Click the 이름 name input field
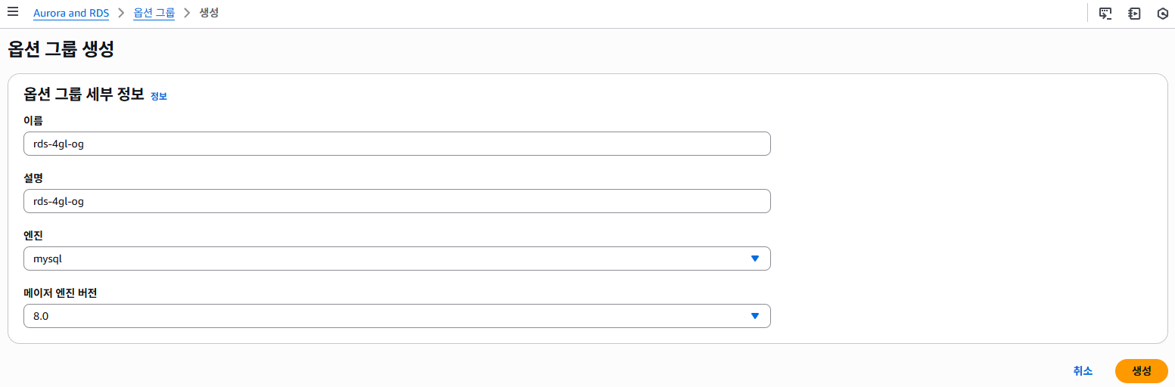 396,144
